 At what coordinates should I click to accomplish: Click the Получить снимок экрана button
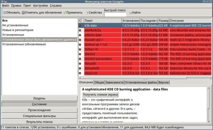100,95
